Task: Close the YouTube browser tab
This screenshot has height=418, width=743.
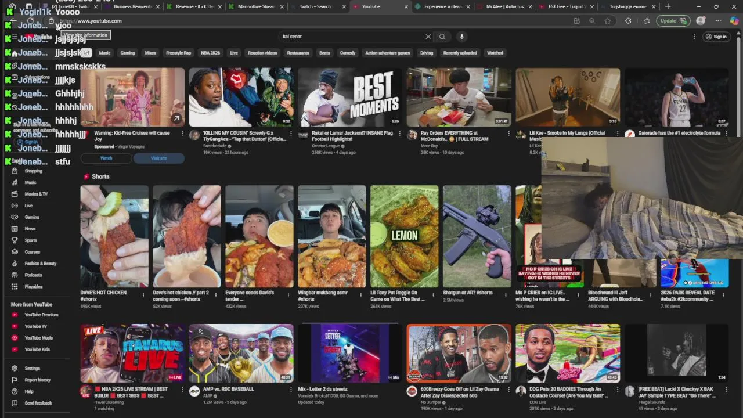Action: 406,6
